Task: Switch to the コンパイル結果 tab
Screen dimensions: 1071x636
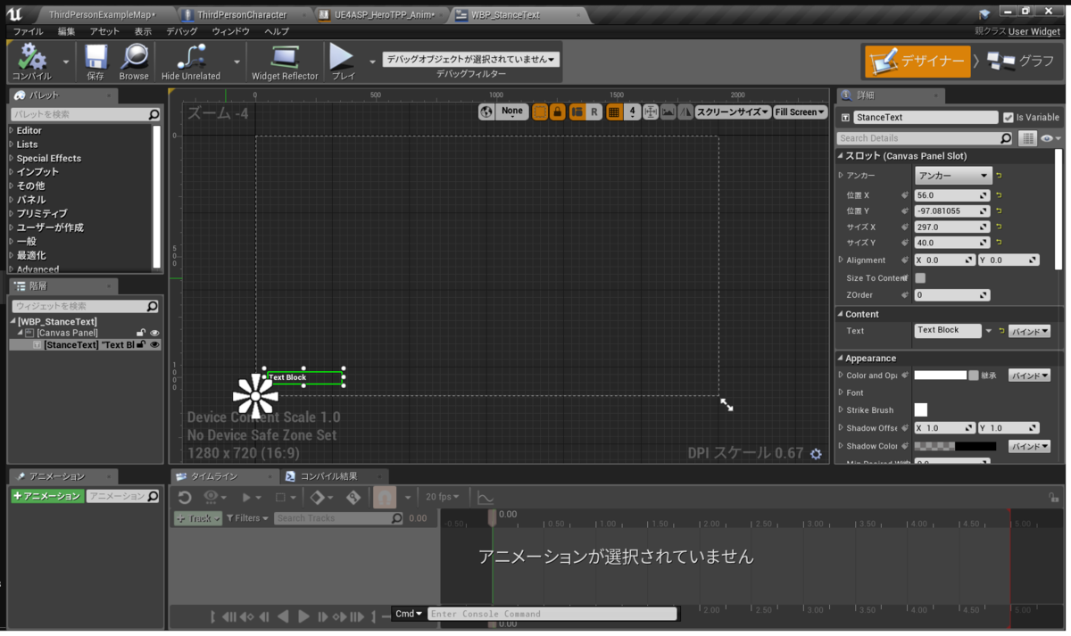Action: (328, 476)
